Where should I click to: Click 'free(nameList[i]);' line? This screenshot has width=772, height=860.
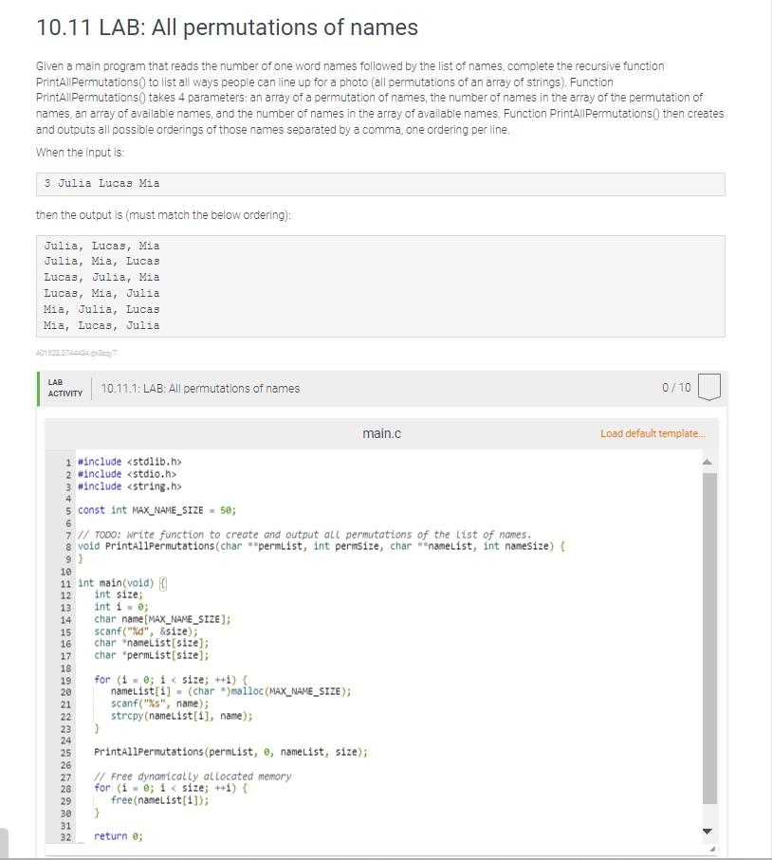tap(159, 800)
